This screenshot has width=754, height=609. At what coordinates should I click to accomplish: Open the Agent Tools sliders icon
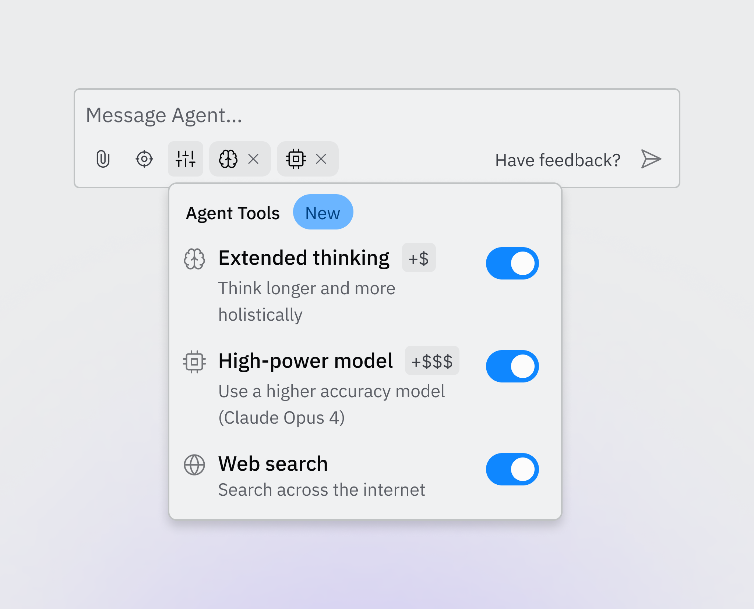186,159
